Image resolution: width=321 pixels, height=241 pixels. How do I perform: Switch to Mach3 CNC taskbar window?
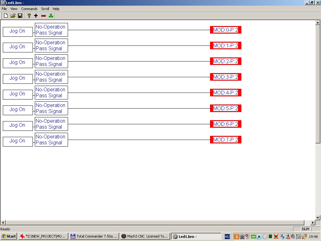[145, 236]
